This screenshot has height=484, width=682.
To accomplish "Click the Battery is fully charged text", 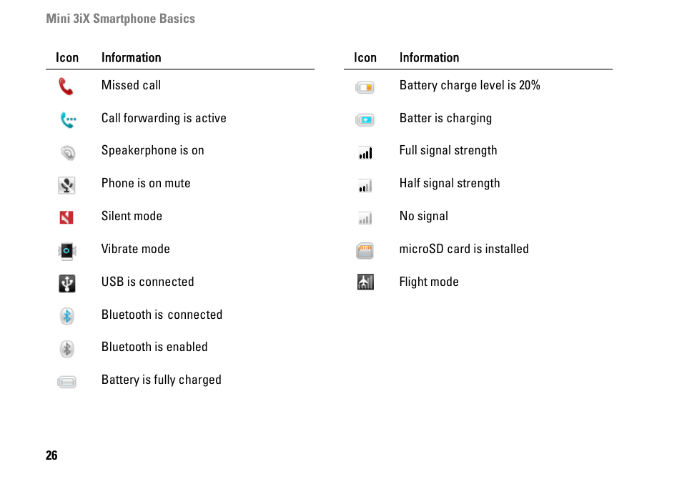I will (162, 380).
